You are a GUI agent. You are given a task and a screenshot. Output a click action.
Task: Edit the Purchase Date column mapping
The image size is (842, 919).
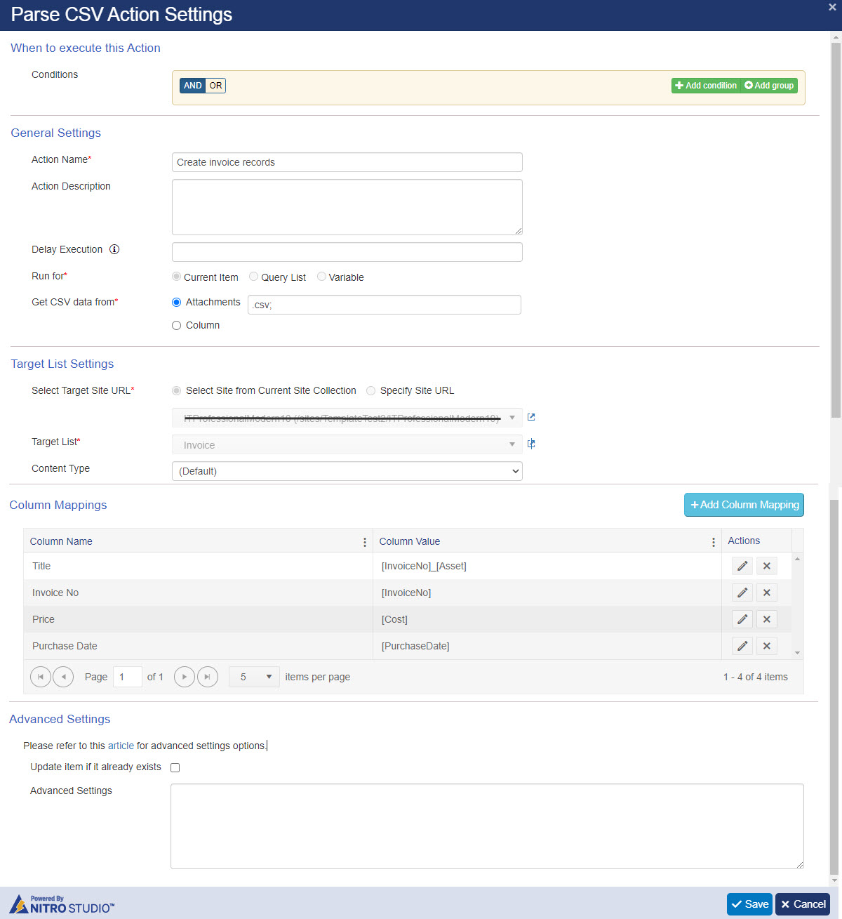(x=742, y=646)
